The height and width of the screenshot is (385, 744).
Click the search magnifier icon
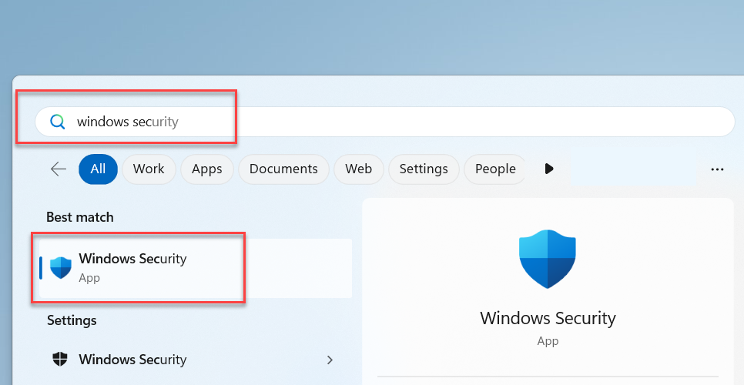[58, 122]
